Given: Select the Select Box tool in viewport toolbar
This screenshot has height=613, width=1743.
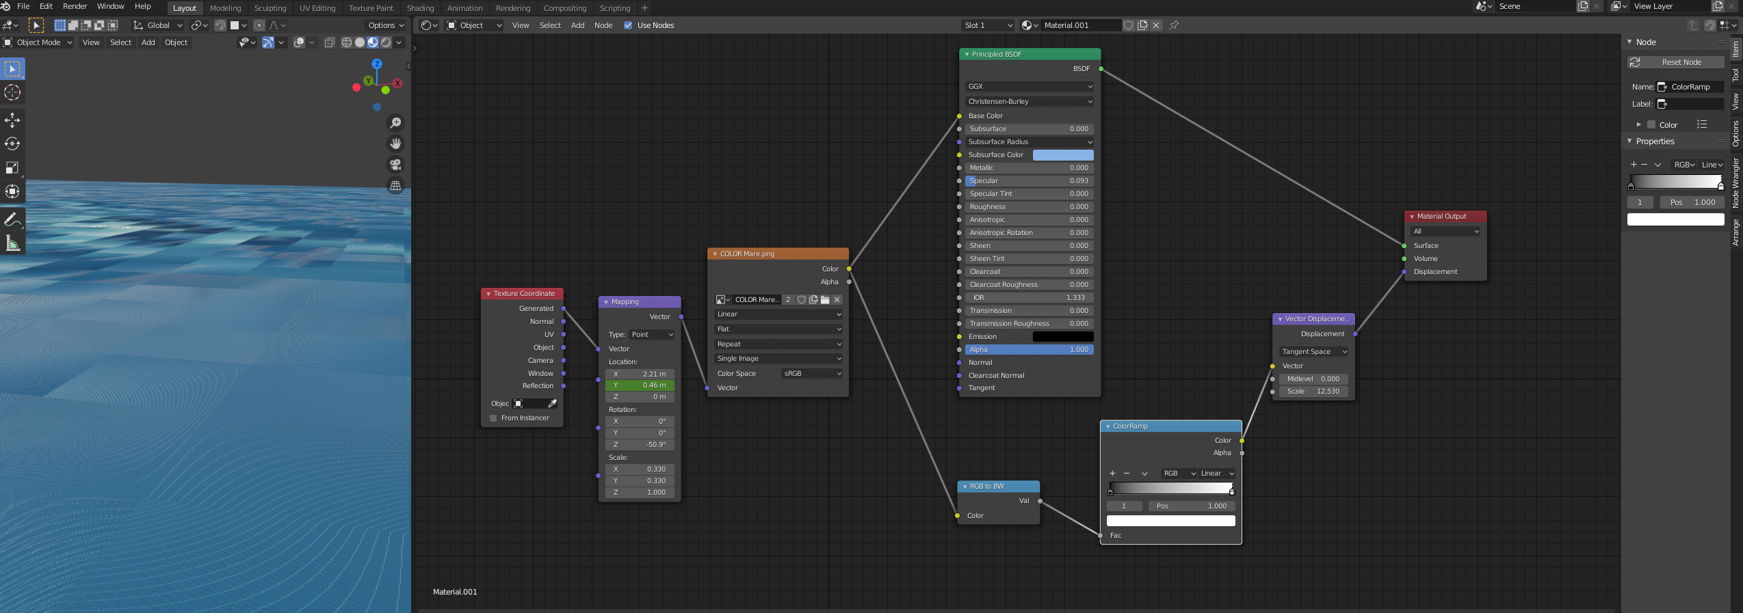Looking at the screenshot, I should point(12,69).
